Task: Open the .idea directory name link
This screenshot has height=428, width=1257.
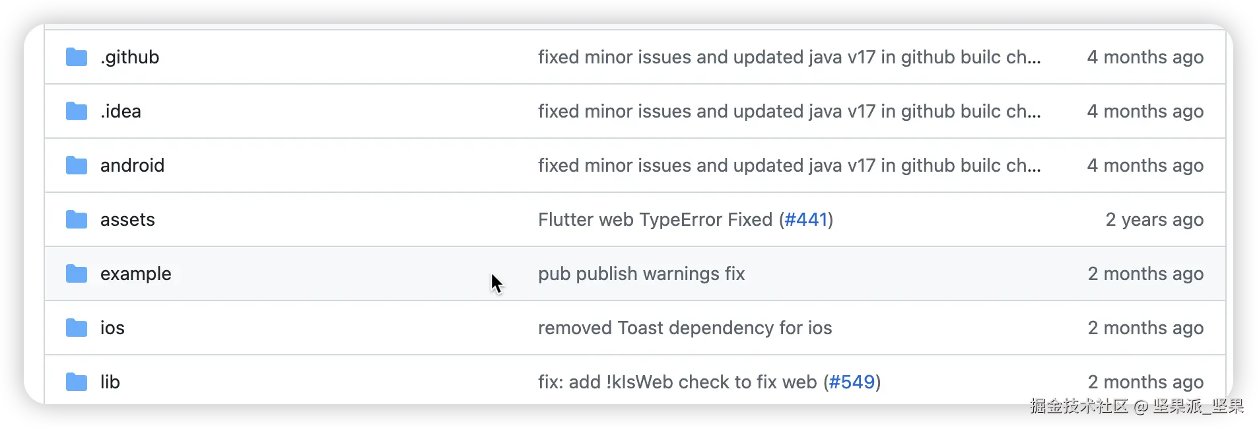Action: point(121,112)
